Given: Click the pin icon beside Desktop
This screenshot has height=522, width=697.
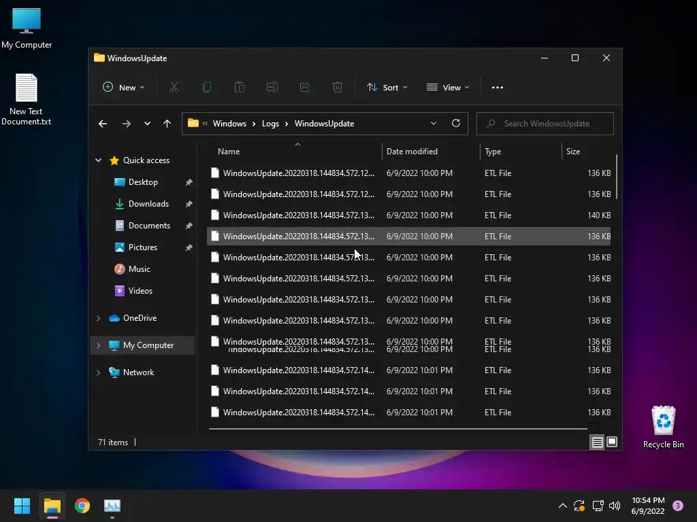Looking at the screenshot, I should tap(189, 182).
